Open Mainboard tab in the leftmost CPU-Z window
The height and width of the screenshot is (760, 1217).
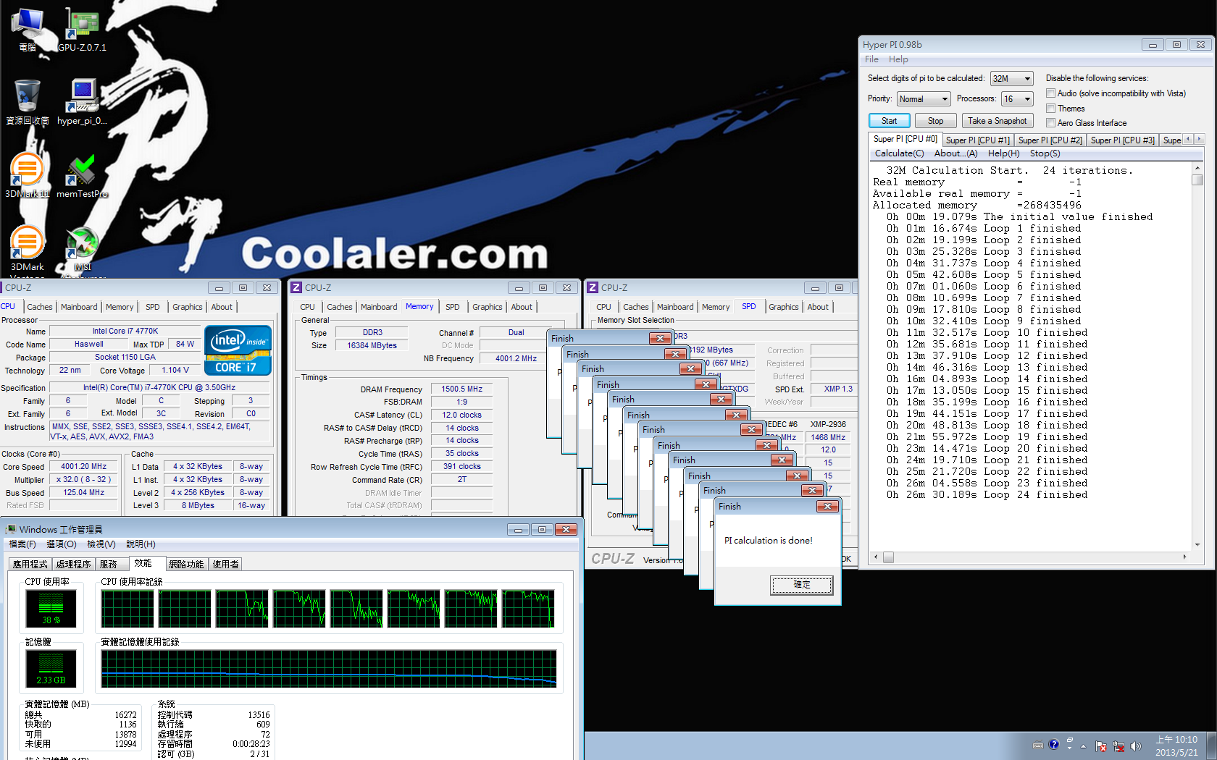pyautogui.click(x=79, y=307)
